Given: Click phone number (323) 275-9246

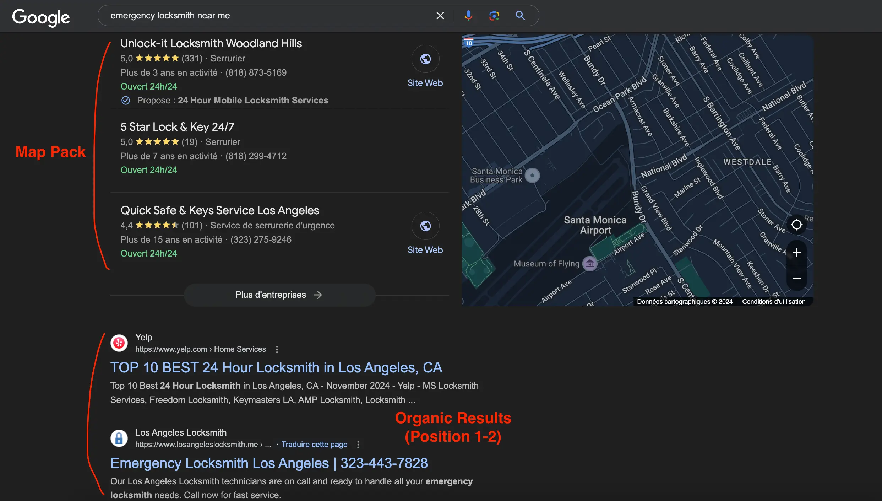Looking at the screenshot, I should point(261,239).
